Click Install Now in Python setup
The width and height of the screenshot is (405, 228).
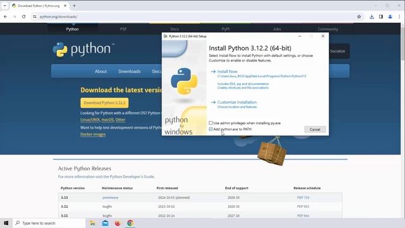pyautogui.click(x=227, y=72)
